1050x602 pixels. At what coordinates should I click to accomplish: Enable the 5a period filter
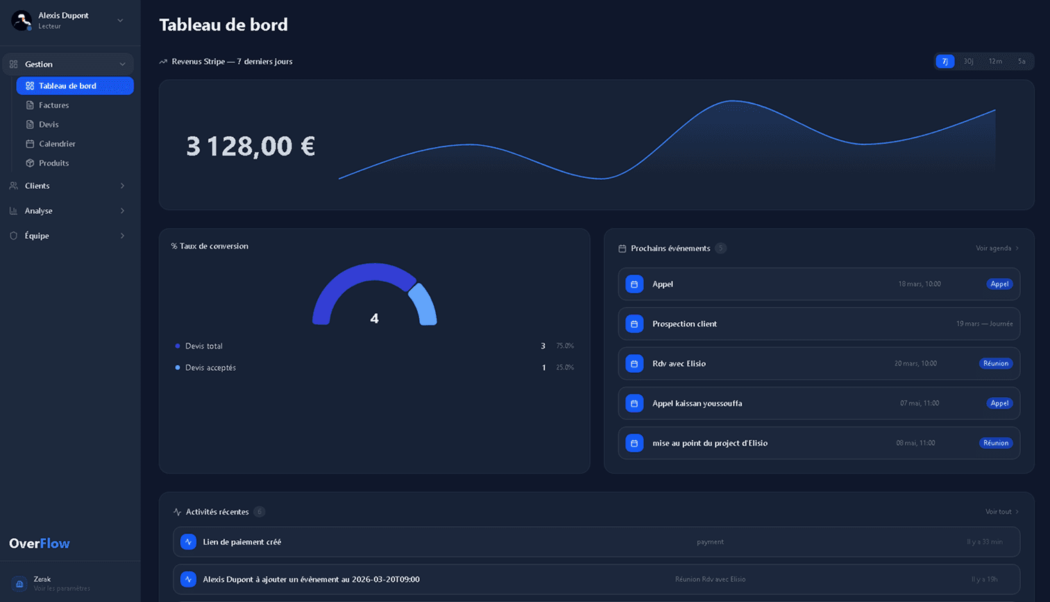pyautogui.click(x=1021, y=61)
